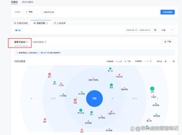182x135 pixels.
Task: Click the green 休闲男鞋 node
Action: tap(63, 94)
